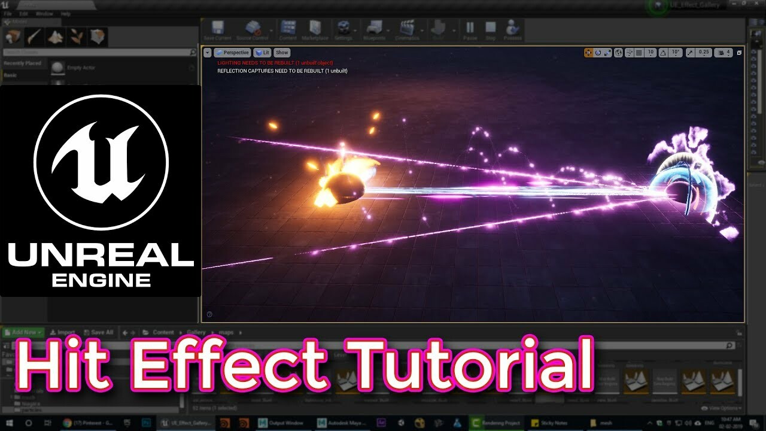766x431 pixels.
Task: Select the rotate gizmo tool in viewport
Action: [x=598, y=53]
